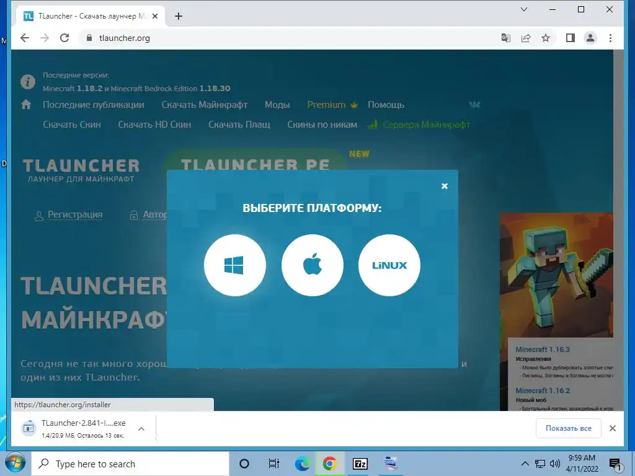Open Скины по никам link

click(322, 125)
